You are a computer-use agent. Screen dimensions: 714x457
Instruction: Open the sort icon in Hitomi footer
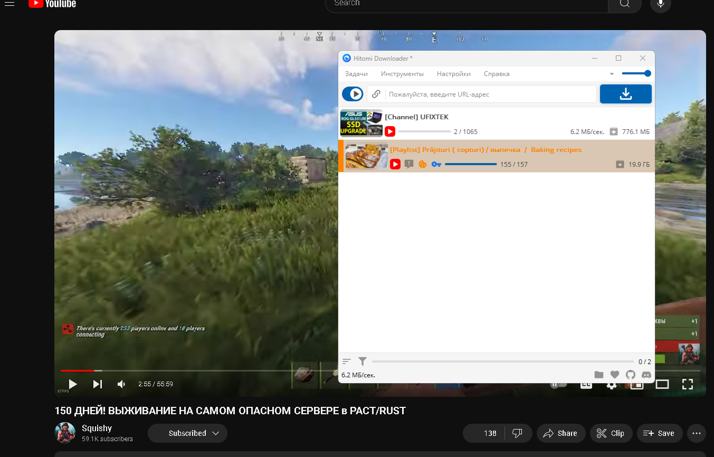(x=347, y=361)
